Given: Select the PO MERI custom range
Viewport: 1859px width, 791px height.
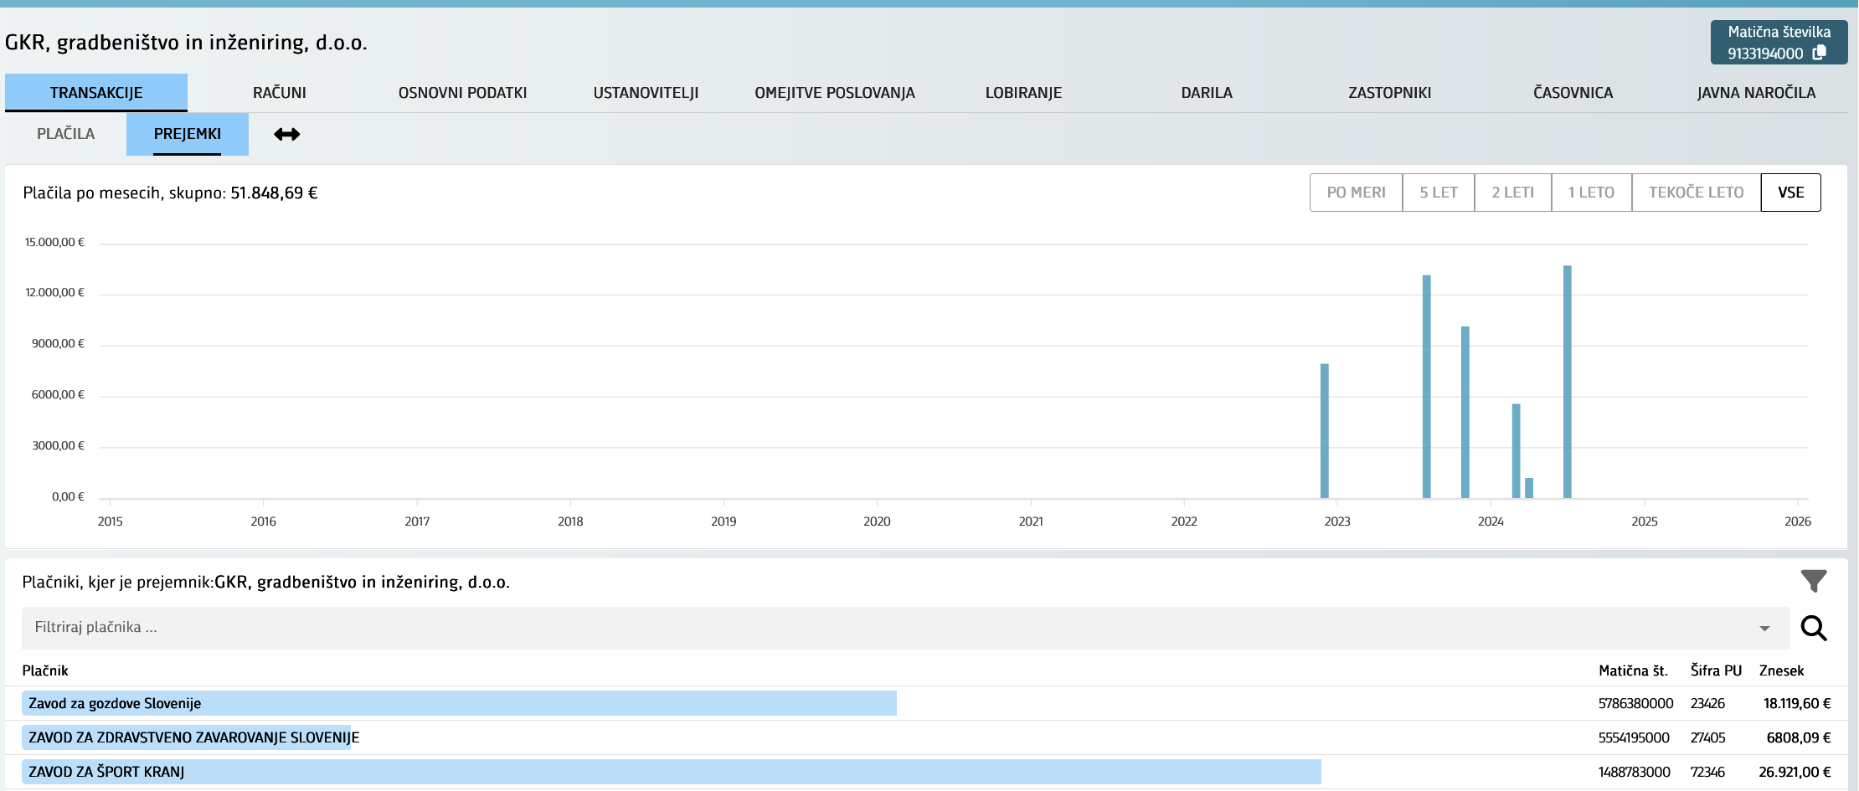Looking at the screenshot, I should (x=1356, y=193).
